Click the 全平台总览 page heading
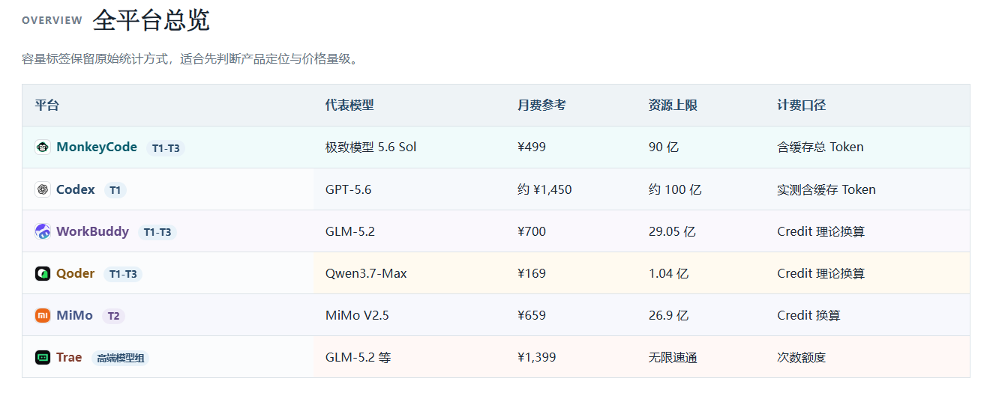The width and height of the screenshot is (990, 399). click(151, 20)
